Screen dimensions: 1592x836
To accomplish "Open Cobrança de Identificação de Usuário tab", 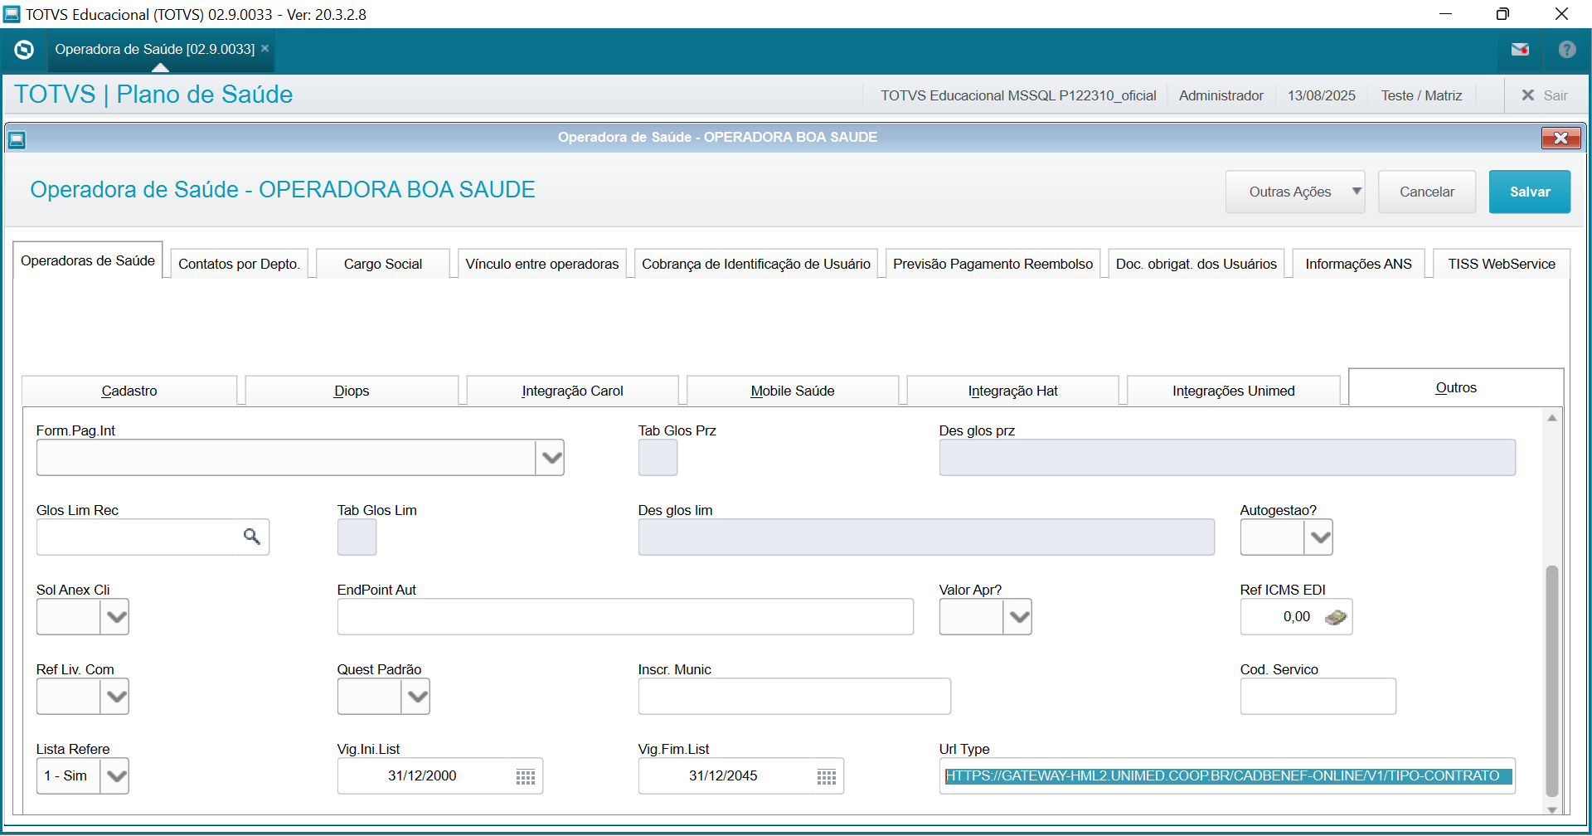I will pyautogui.click(x=756, y=264).
